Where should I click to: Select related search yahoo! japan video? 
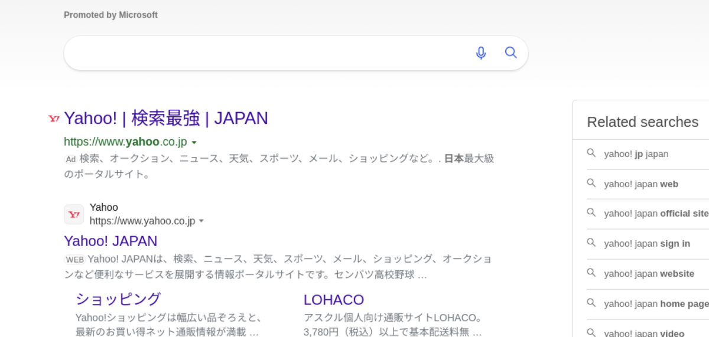[644, 333]
